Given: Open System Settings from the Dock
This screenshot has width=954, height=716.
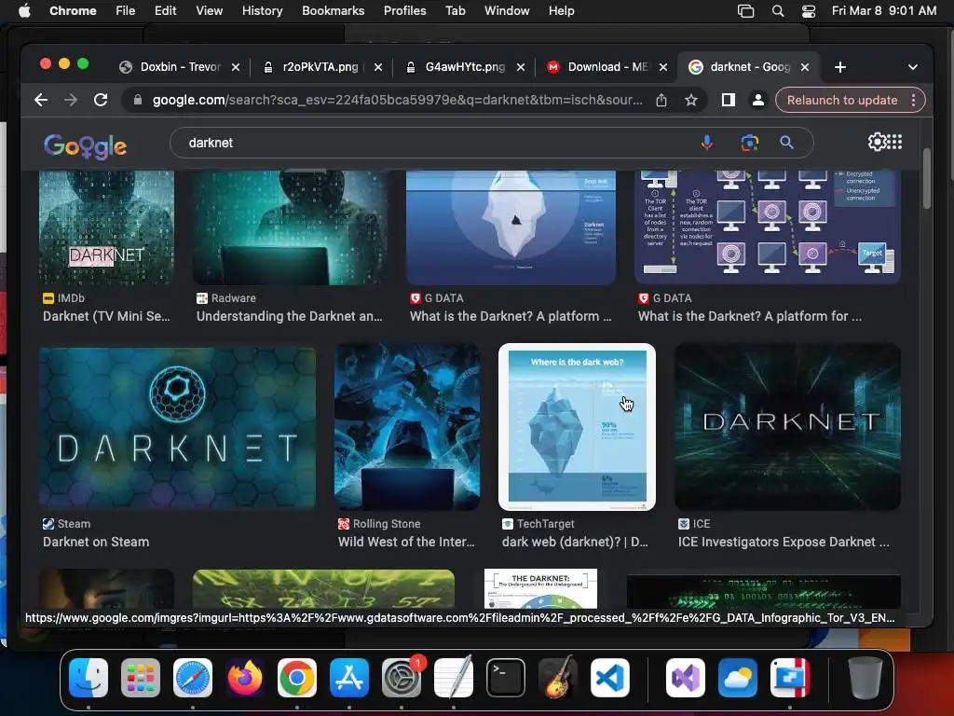Looking at the screenshot, I should pos(402,678).
